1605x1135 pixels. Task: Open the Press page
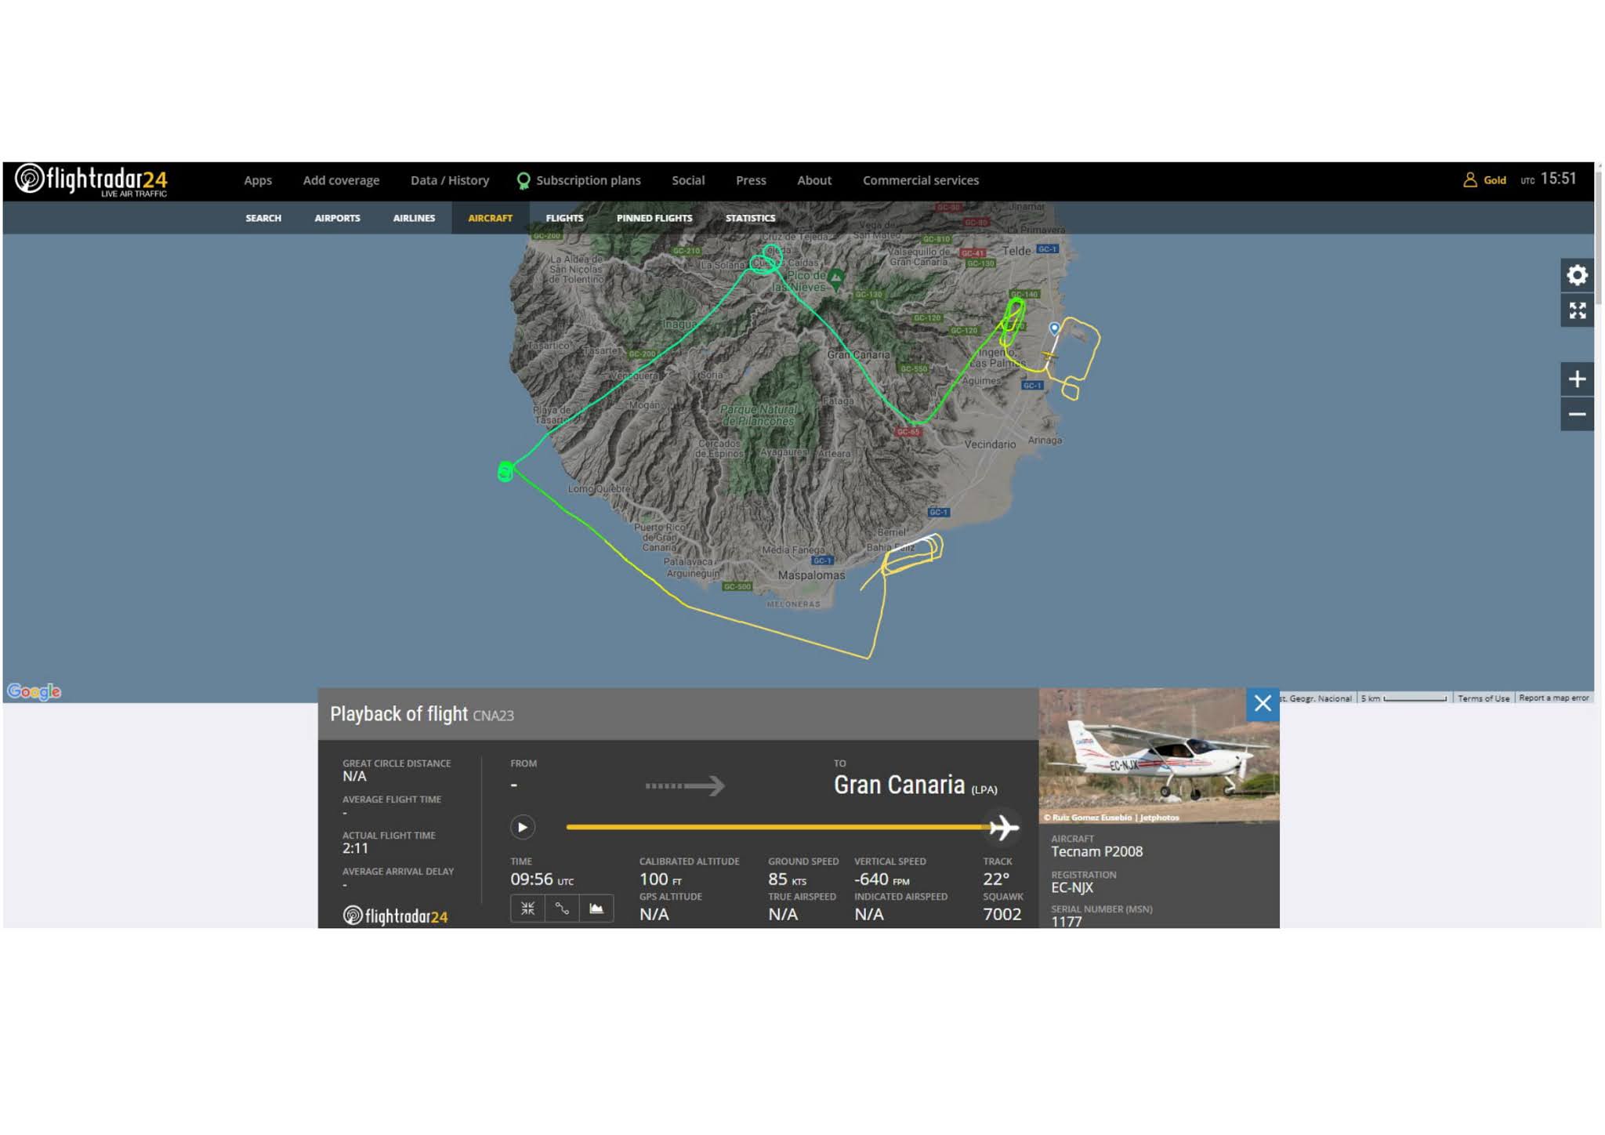(751, 180)
